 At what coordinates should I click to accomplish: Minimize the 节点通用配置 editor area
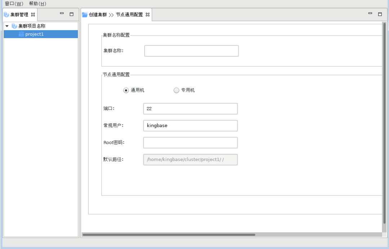pyautogui.click(x=370, y=14)
